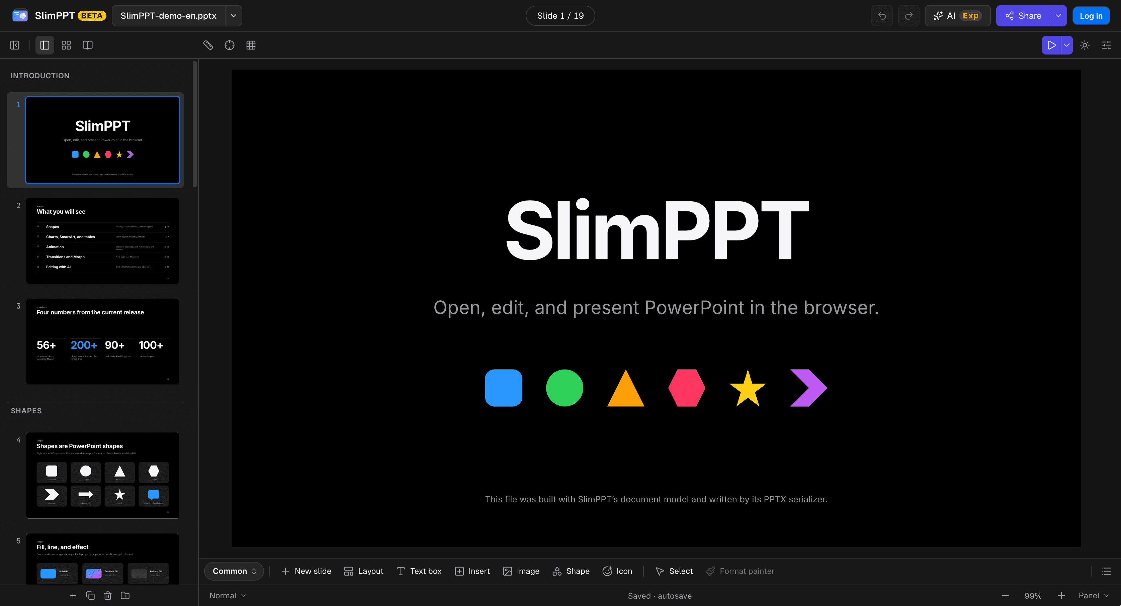The width and height of the screenshot is (1121, 606).
Task: Open the file name dropdown chevron
Action: point(234,16)
